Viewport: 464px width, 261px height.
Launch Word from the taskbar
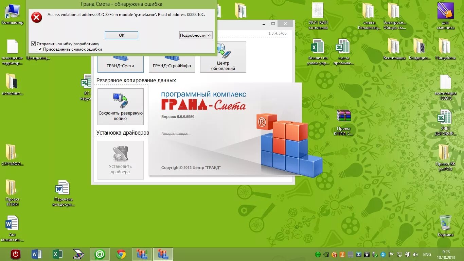coord(37,254)
